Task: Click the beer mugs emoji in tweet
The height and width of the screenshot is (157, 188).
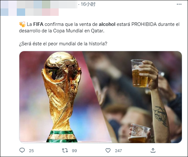Action: click(x=22, y=24)
